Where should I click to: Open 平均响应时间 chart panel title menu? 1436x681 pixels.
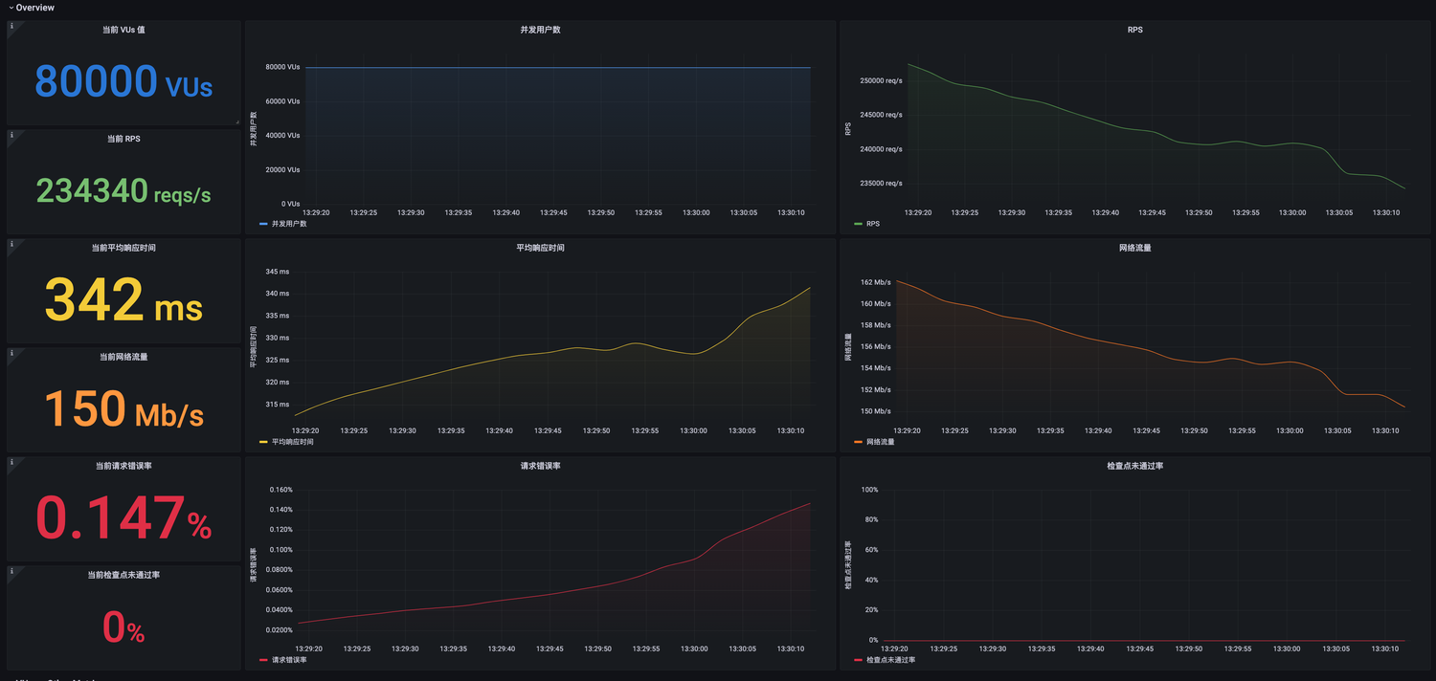(x=540, y=248)
